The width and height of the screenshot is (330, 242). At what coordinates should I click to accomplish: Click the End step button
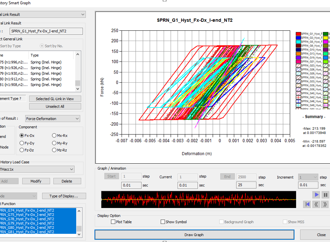click(227, 177)
